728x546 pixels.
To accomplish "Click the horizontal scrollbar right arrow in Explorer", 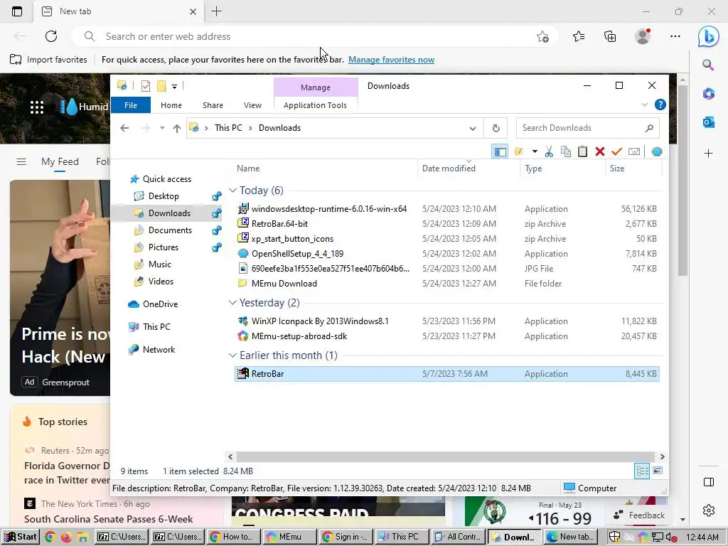I will point(662,457).
